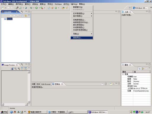Close the Package Explorer view tab
The image size is (152, 114).
coord(17,12)
